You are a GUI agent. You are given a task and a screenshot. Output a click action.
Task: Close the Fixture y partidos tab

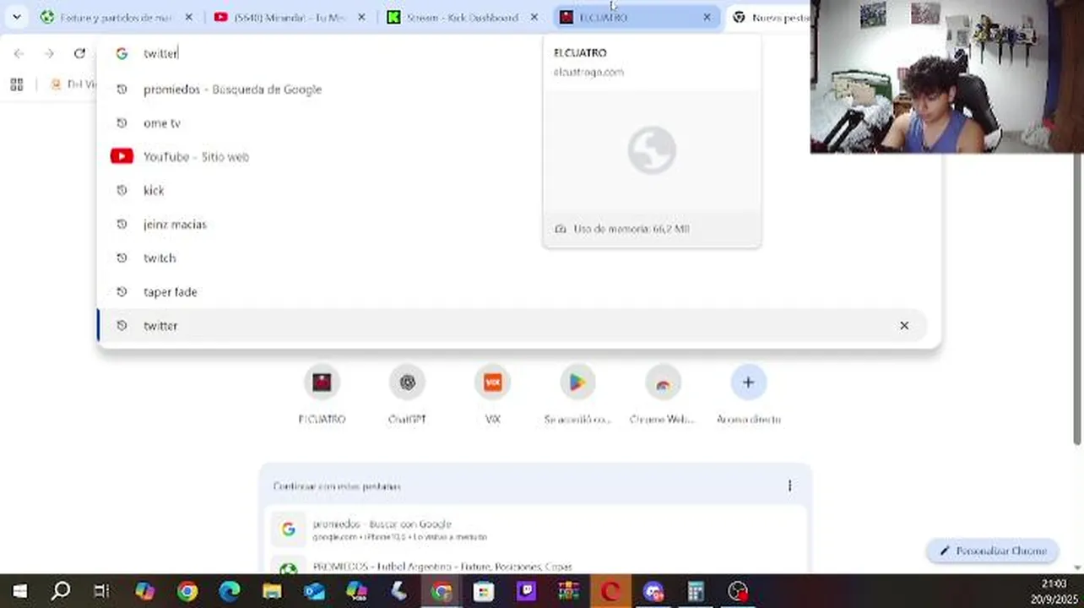coord(188,17)
